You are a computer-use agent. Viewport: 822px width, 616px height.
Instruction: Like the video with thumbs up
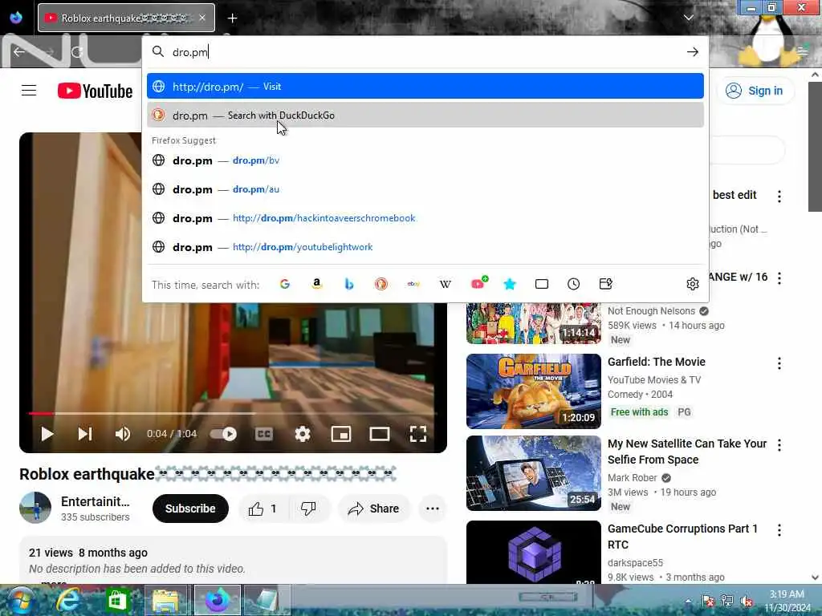(262, 509)
